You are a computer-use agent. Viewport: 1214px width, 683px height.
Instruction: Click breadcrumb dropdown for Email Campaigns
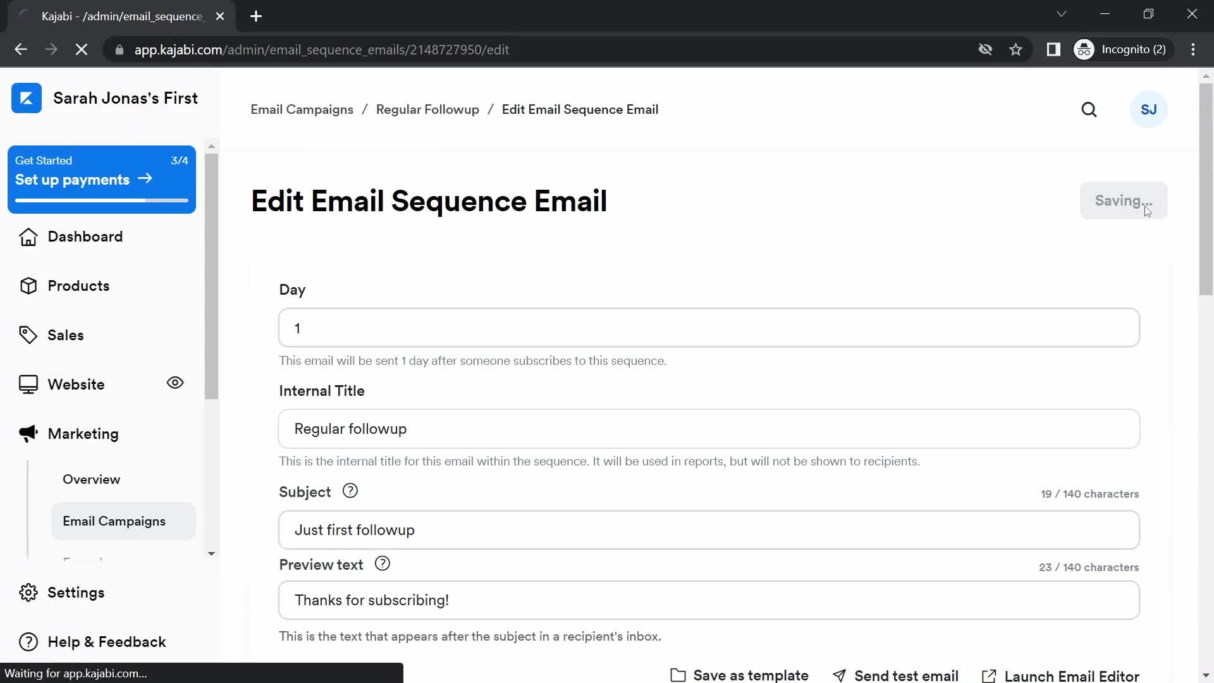(x=302, y=109)
